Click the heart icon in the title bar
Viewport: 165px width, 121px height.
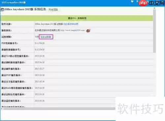pyautogui.click(x=132, y=2)
